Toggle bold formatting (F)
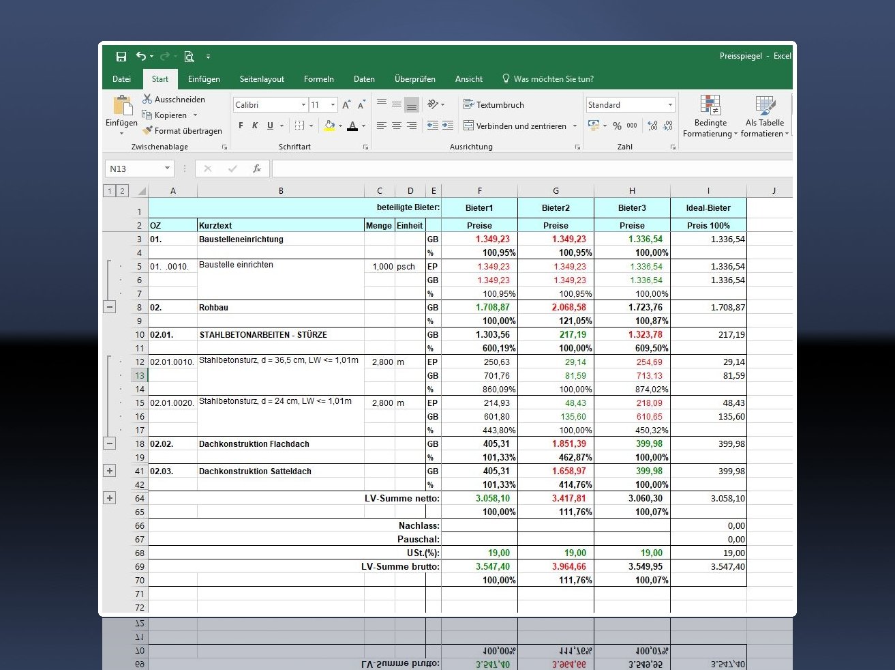The image size is (895, 670). pos(241,126)
